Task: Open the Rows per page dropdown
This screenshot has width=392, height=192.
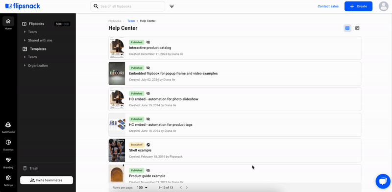Action: coord(142,188)
